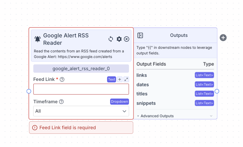Add a variable using the plus icon
The image size is (243, 147).
coord(119,79)
